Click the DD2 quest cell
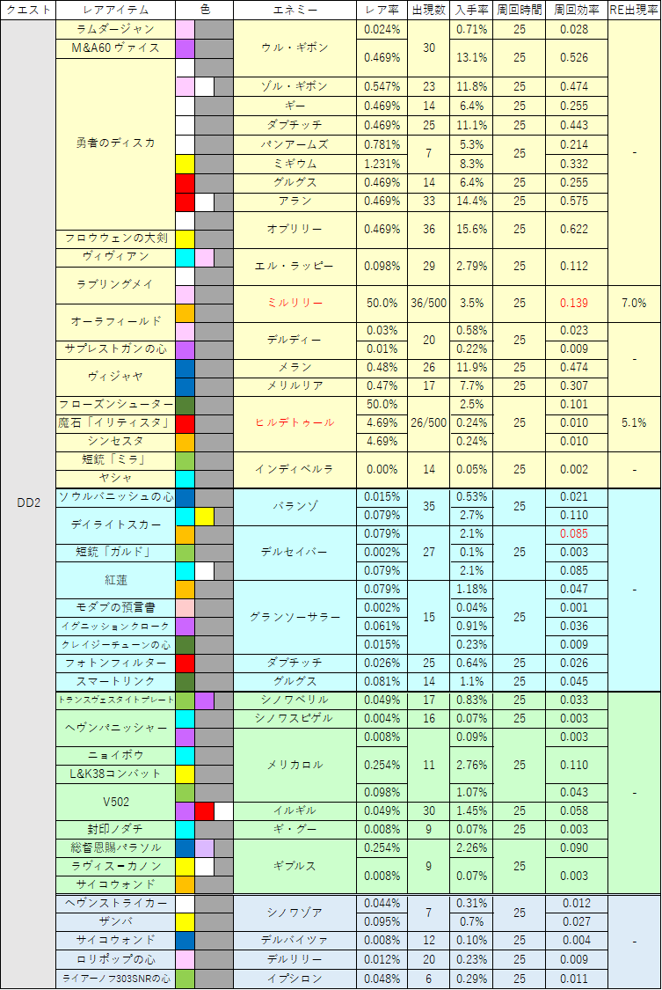Image resolution: width=662 pixels, height=990 pixels. pyautogui.click(x=28, y=503)
